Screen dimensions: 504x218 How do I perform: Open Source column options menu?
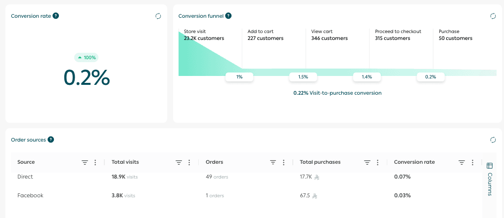[x=95, y=162]
